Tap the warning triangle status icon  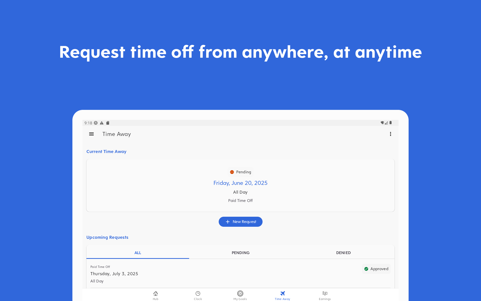click(x=102, y=123)
